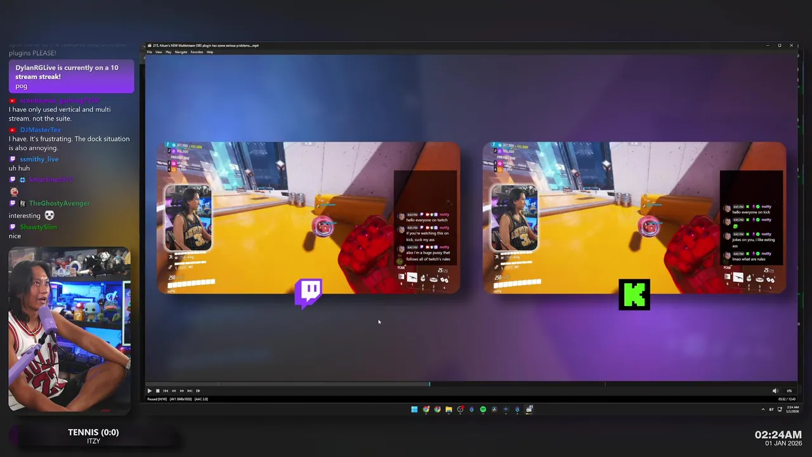Viewport: 812px width, 457px height.
Task: Click the Play button in the player
Action: point(150,391)
